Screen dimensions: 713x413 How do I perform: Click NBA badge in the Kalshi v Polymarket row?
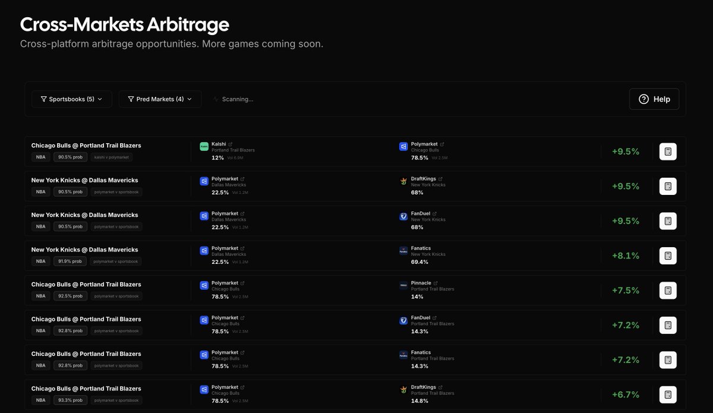[x=40, y=157]
